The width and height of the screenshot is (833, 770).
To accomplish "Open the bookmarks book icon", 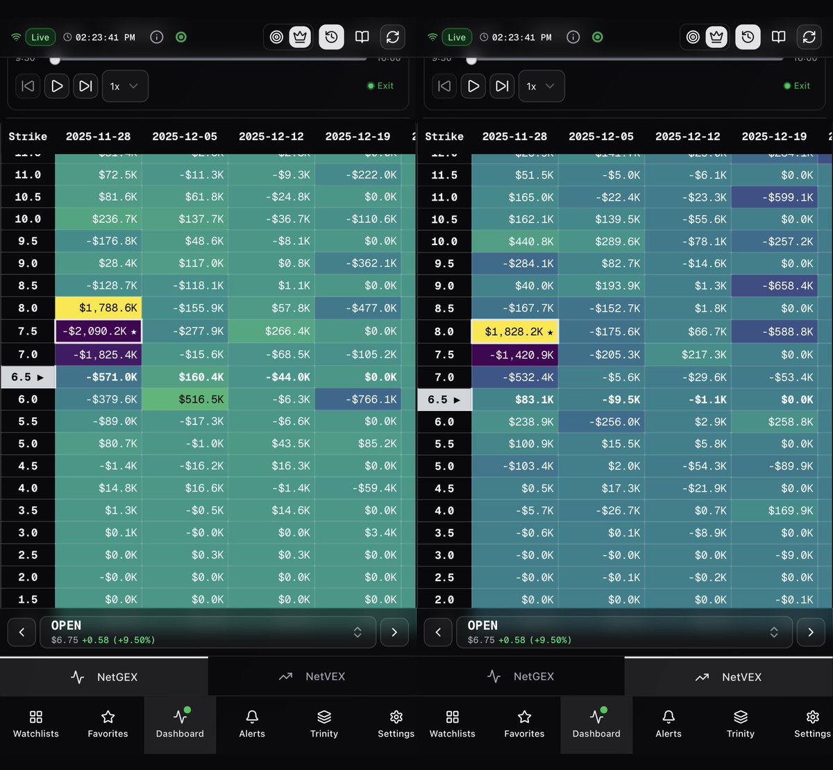I will 362,37.
